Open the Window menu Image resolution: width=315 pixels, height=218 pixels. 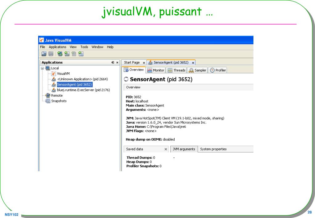[x=97, y=47]
